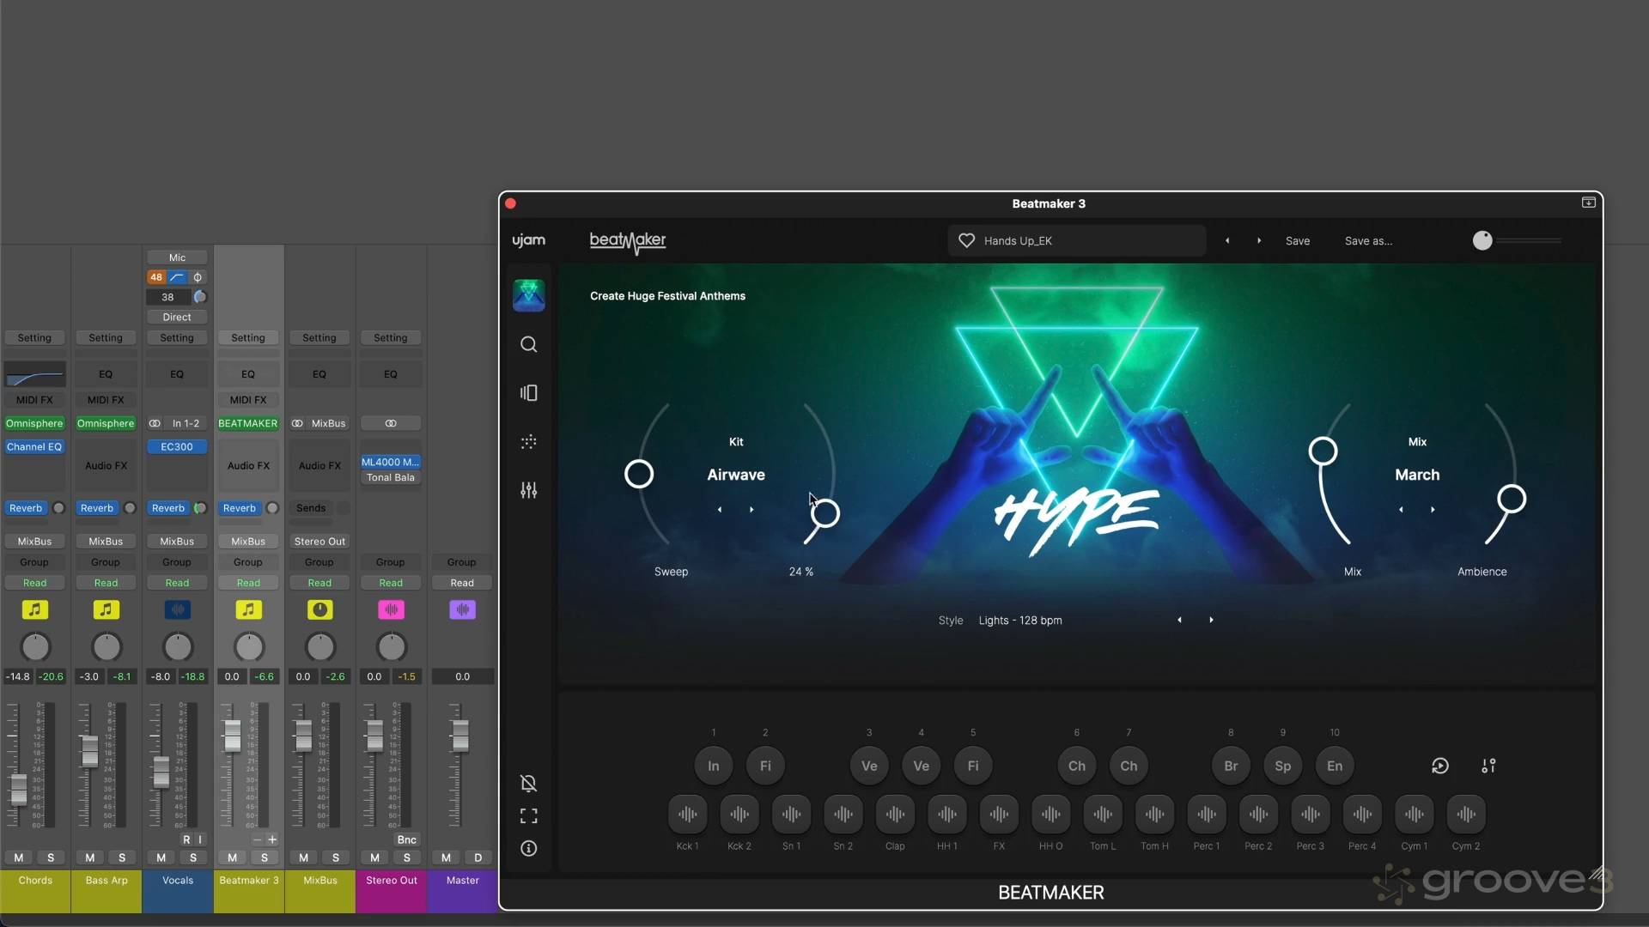Trigger the Kck 1 drum pad
The width and height of the screenshot is (1649, 927).
687,814
